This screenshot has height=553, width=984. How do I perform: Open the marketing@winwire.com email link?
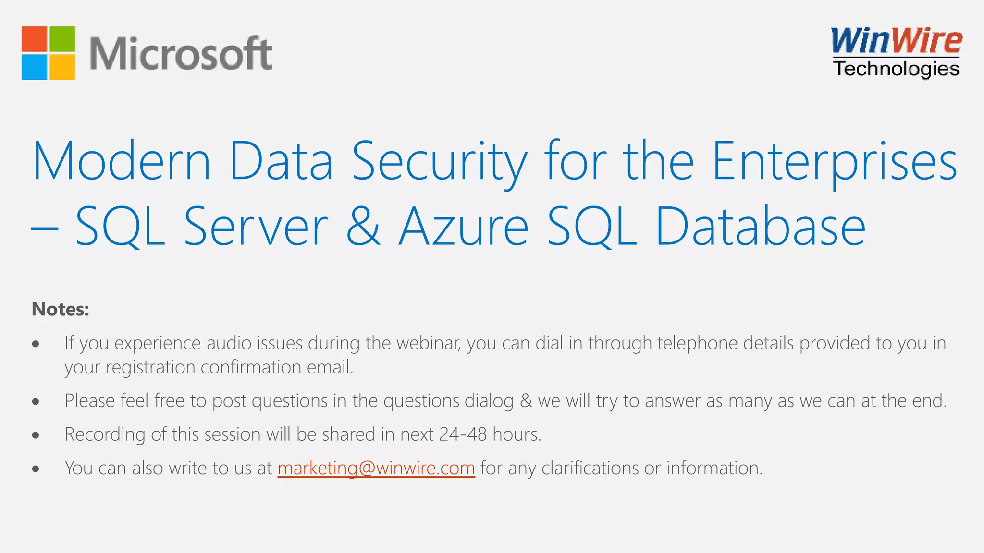[x=376, y=468]
